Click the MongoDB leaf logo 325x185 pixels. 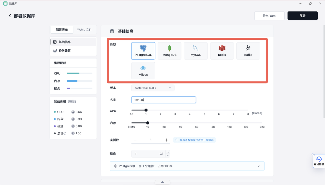pos(169,48)
